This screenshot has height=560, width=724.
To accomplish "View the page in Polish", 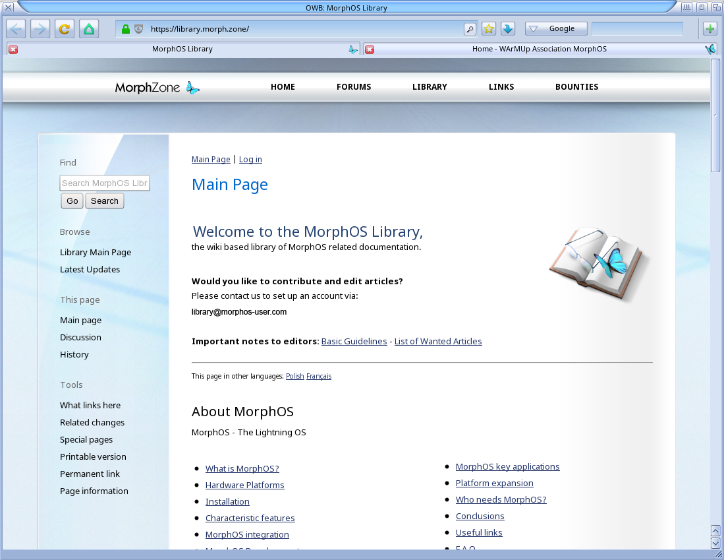I will 294,377.
